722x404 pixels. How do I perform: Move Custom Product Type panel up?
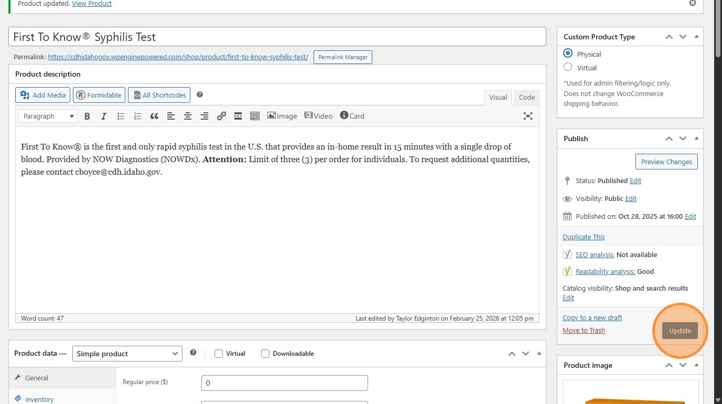pos(669,37)
